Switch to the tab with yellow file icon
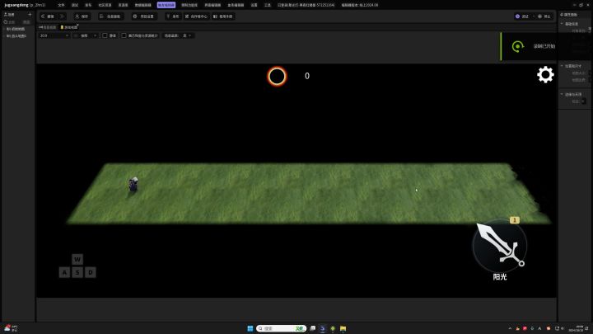This screenshot has width=593, height=334. click(68, 27)
